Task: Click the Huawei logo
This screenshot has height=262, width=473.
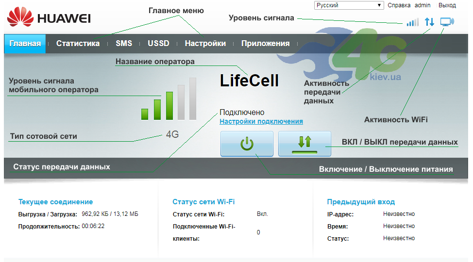Action: pos(49,17)
